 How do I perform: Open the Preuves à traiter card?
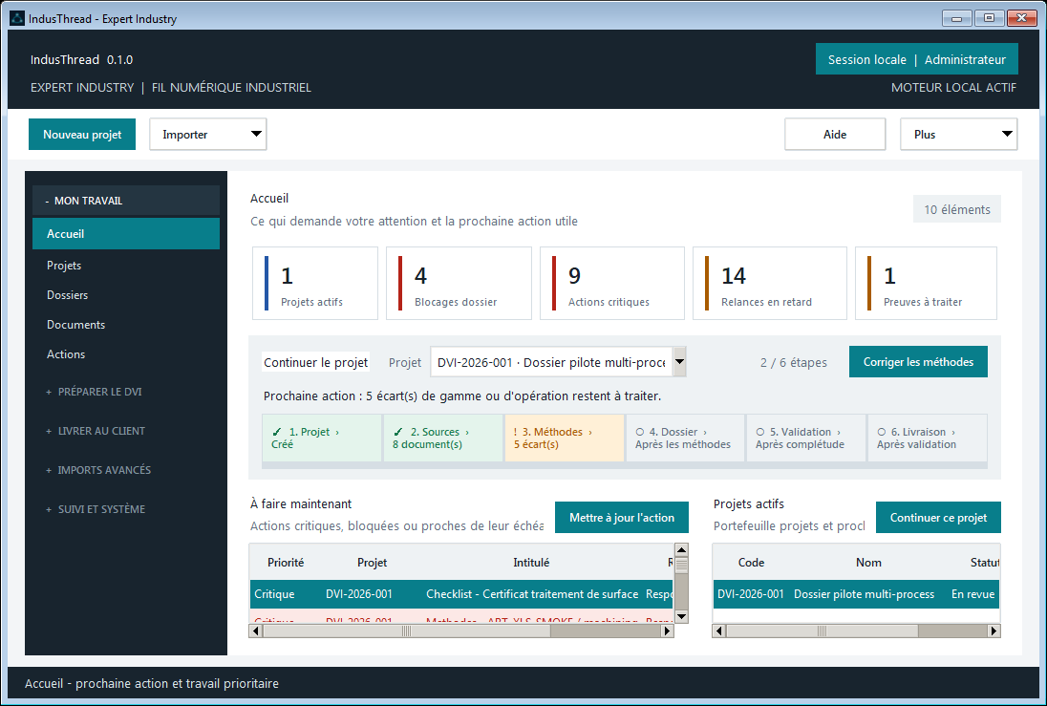(926, 283)
